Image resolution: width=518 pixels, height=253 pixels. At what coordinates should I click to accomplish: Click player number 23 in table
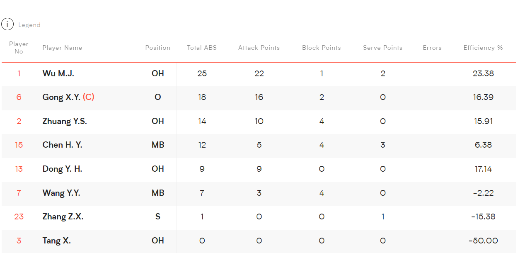[x=19, y=217]
